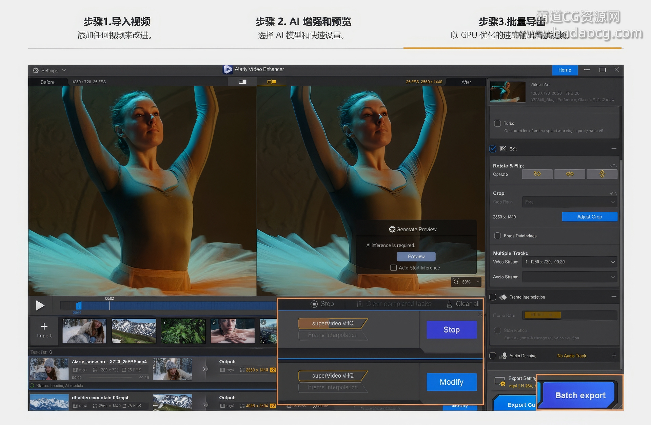Enable Force Deinterlace checkbox

tap(497, 236)
